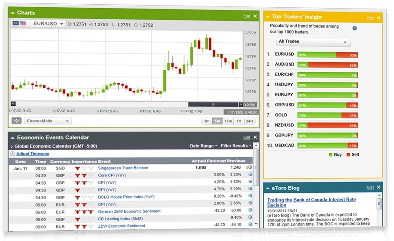Viewport: 394px width, 241px height.
Task: Click chart scrollbar right arrow
Action: [x=241, y=104]
